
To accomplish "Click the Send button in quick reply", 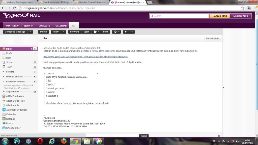I will 144,136.
